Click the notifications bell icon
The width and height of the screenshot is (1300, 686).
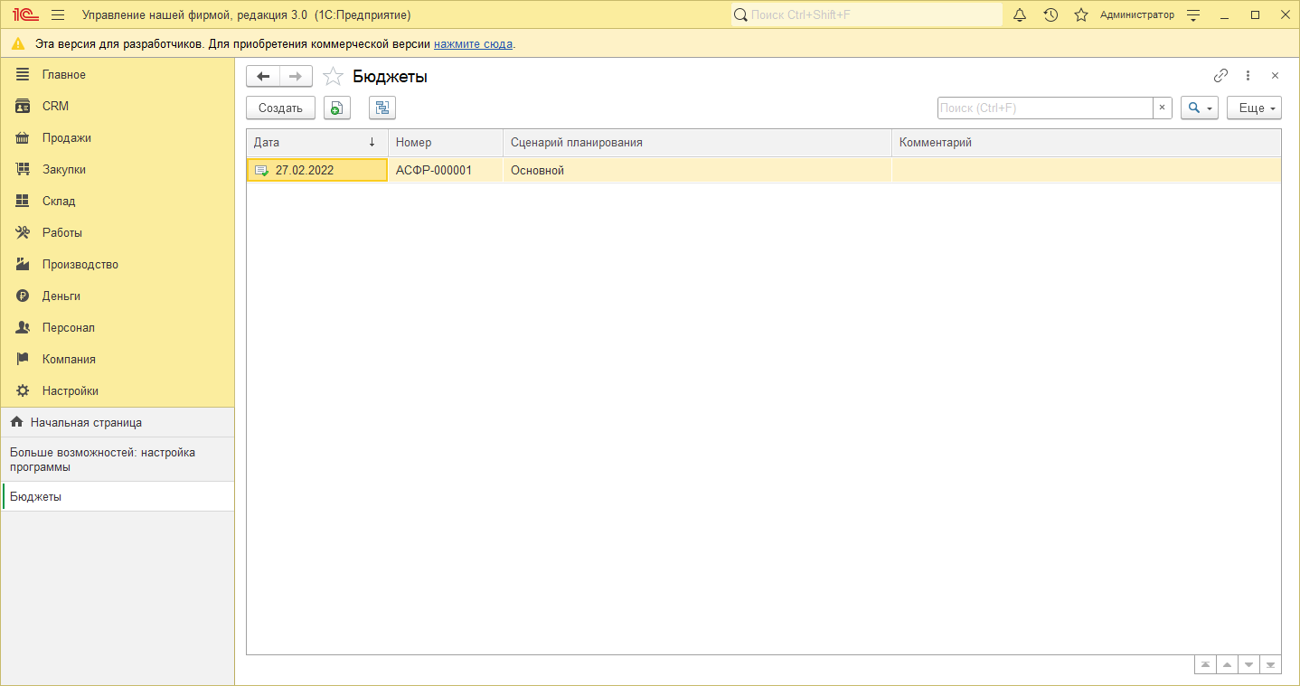tap(1020, 14)
